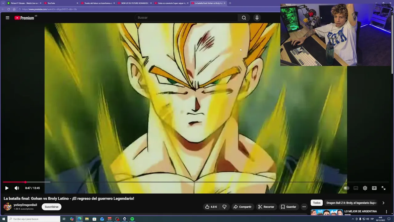
Task: Open Spotify from the taskbar
Action: point(132,219)
